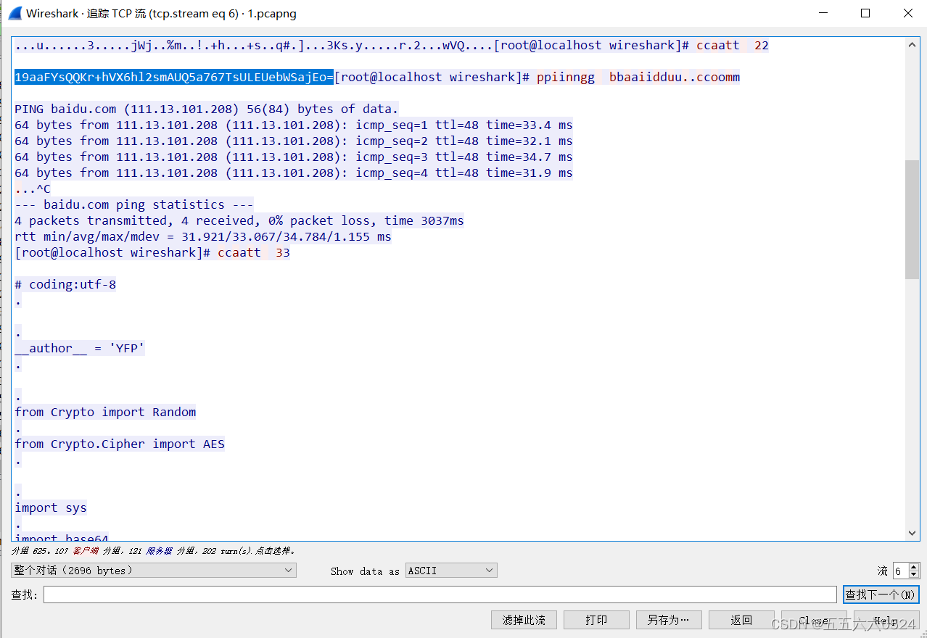Open the Show data as ASCII dropdown
The height and width of the screenshot is (638, 927).
click(451, 571)
